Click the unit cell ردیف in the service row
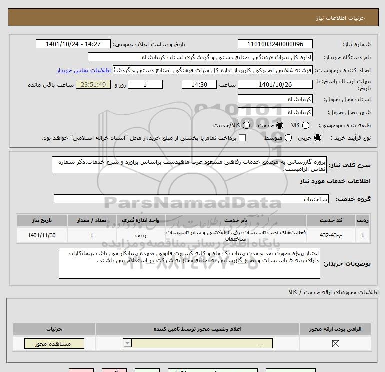Viewport: 385px width, 372px height. coord(141,235)
